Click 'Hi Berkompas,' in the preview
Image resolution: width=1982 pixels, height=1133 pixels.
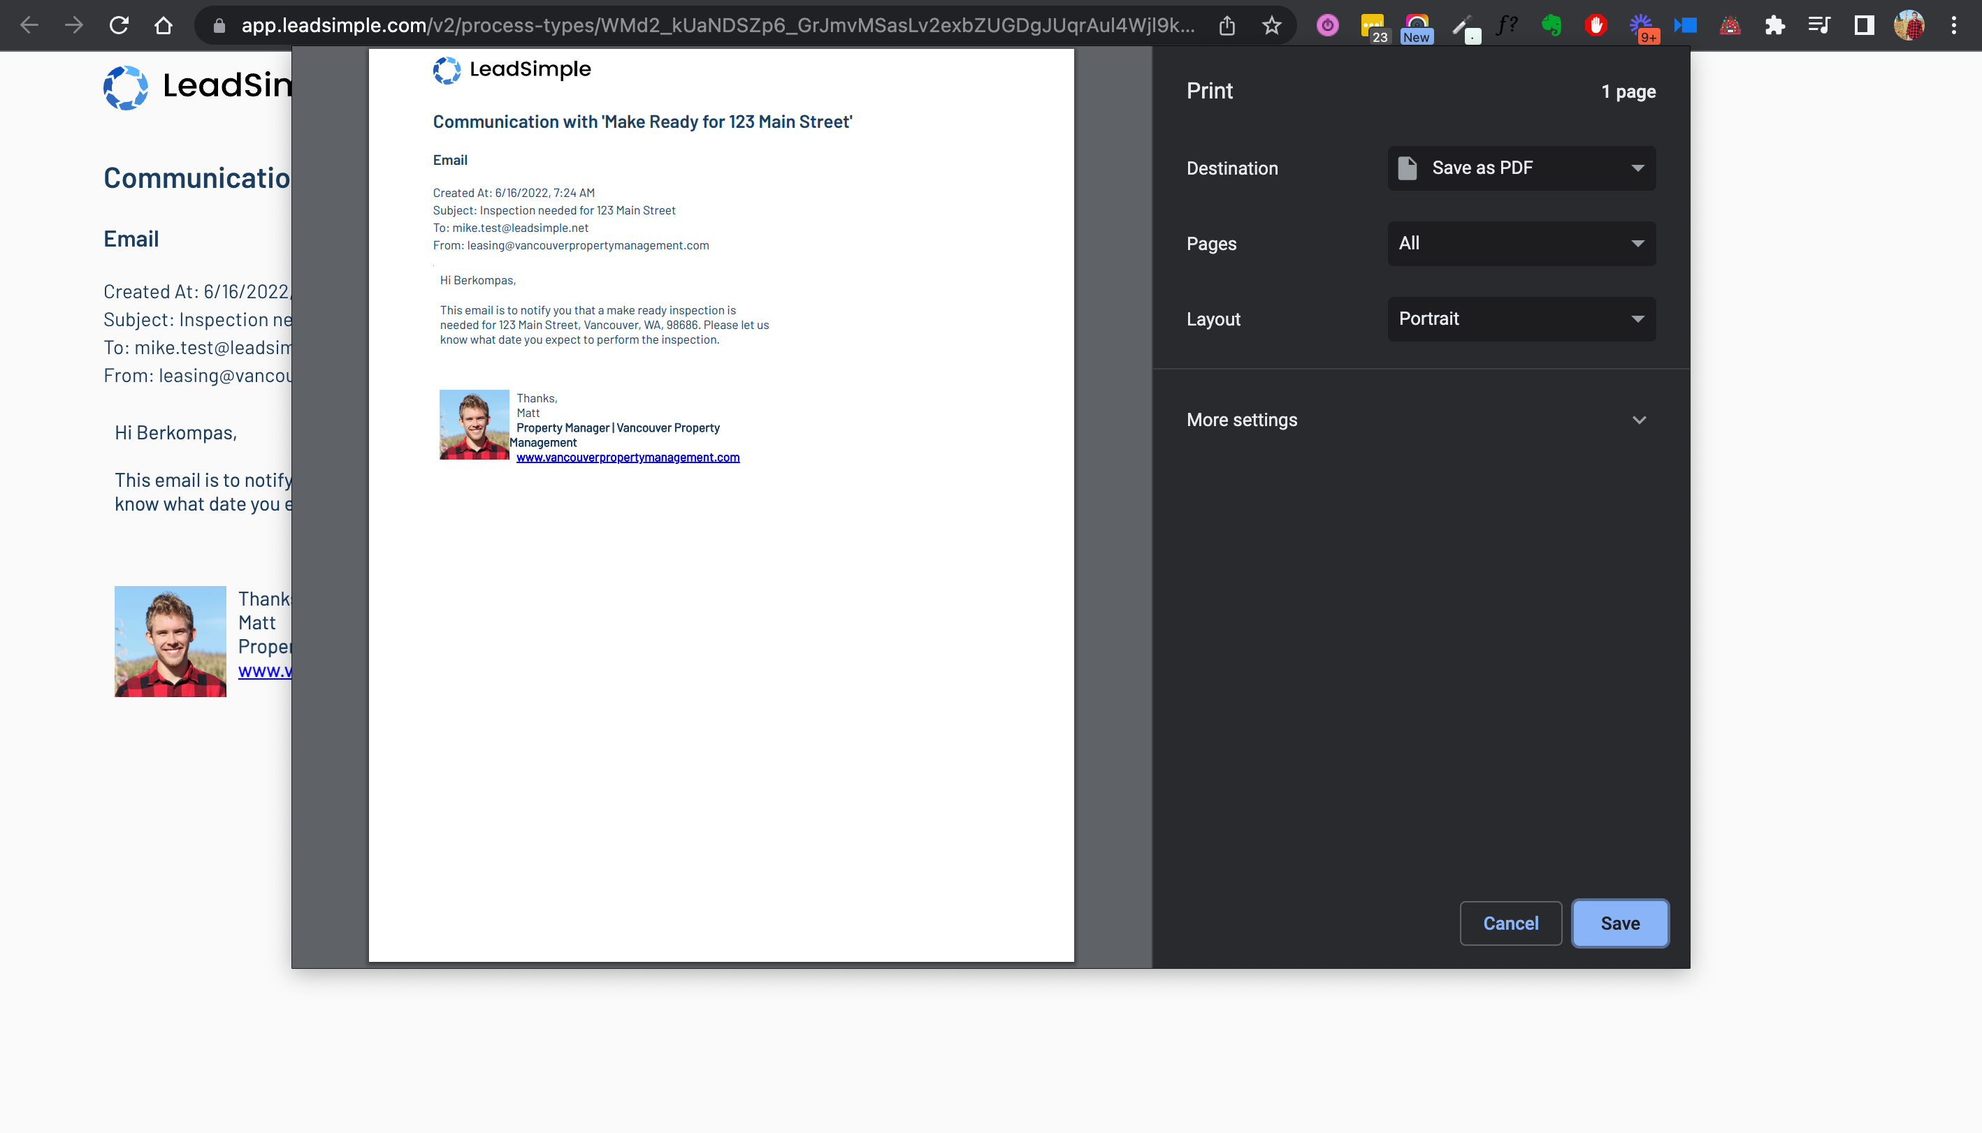coord(478,280)
